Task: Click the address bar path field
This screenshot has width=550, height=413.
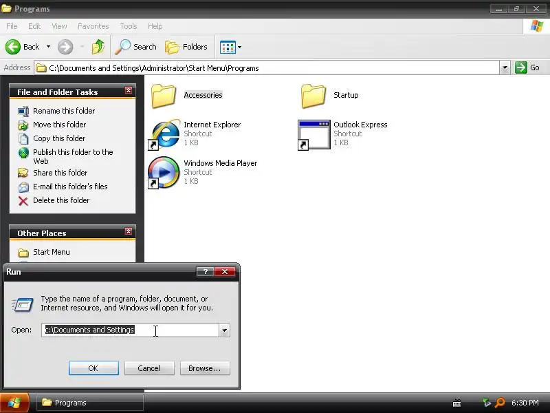Action: pyautogui.click(x=267, y=67)
